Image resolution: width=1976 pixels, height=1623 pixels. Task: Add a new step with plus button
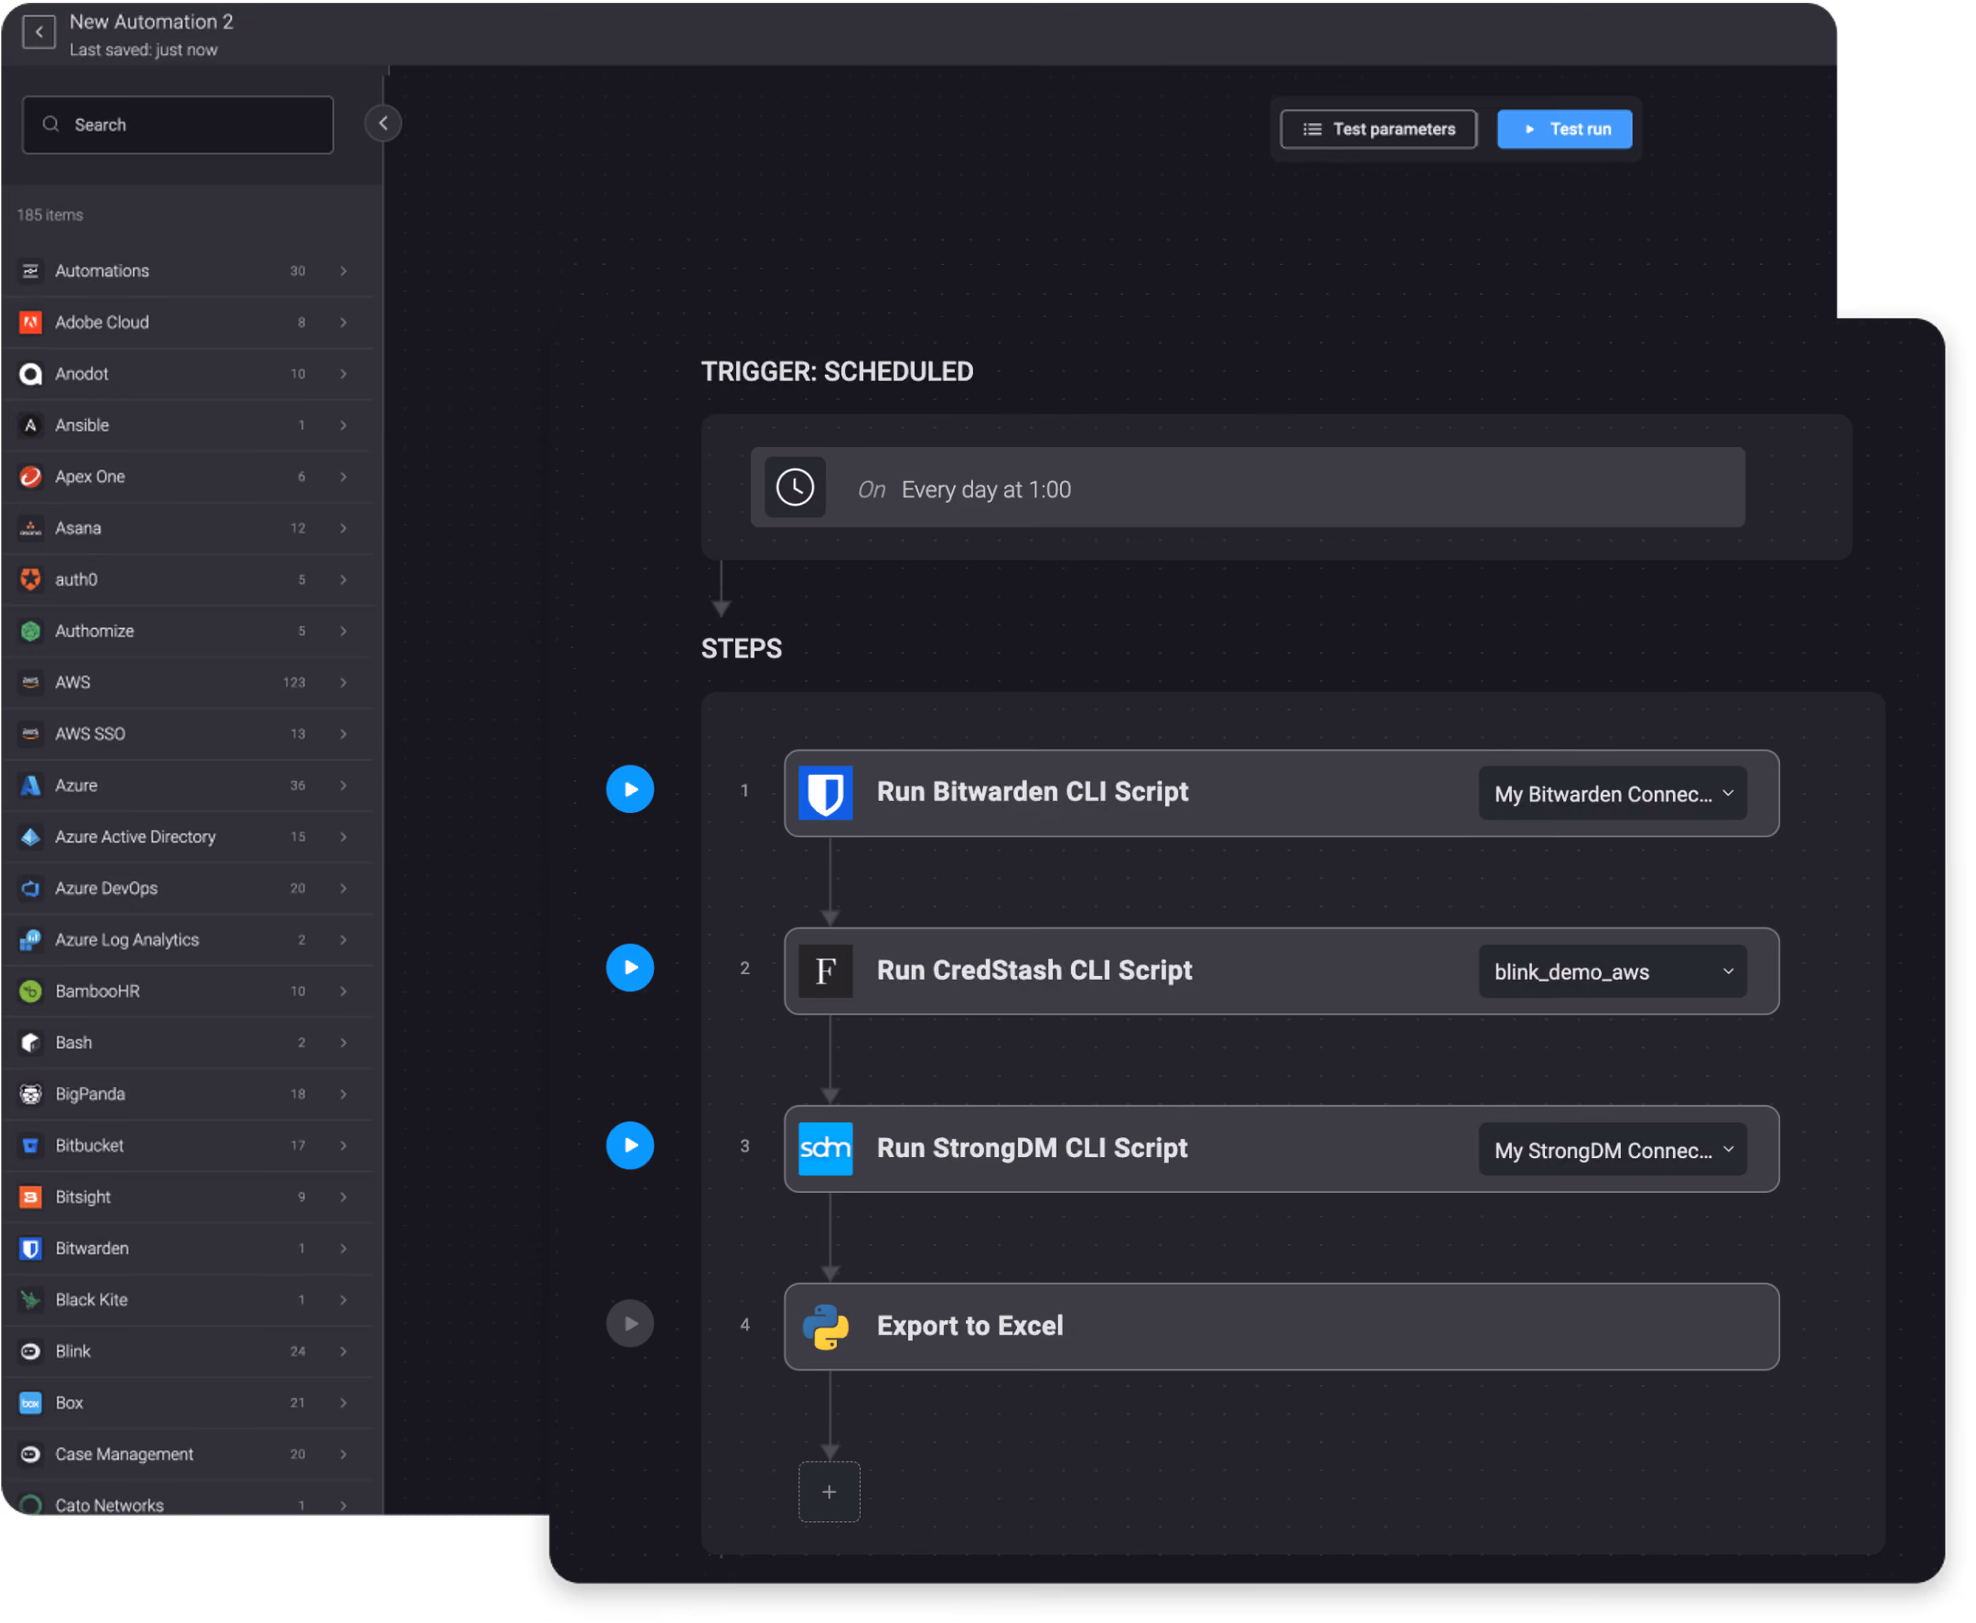pyautogui.click(x=829, y=1492)
